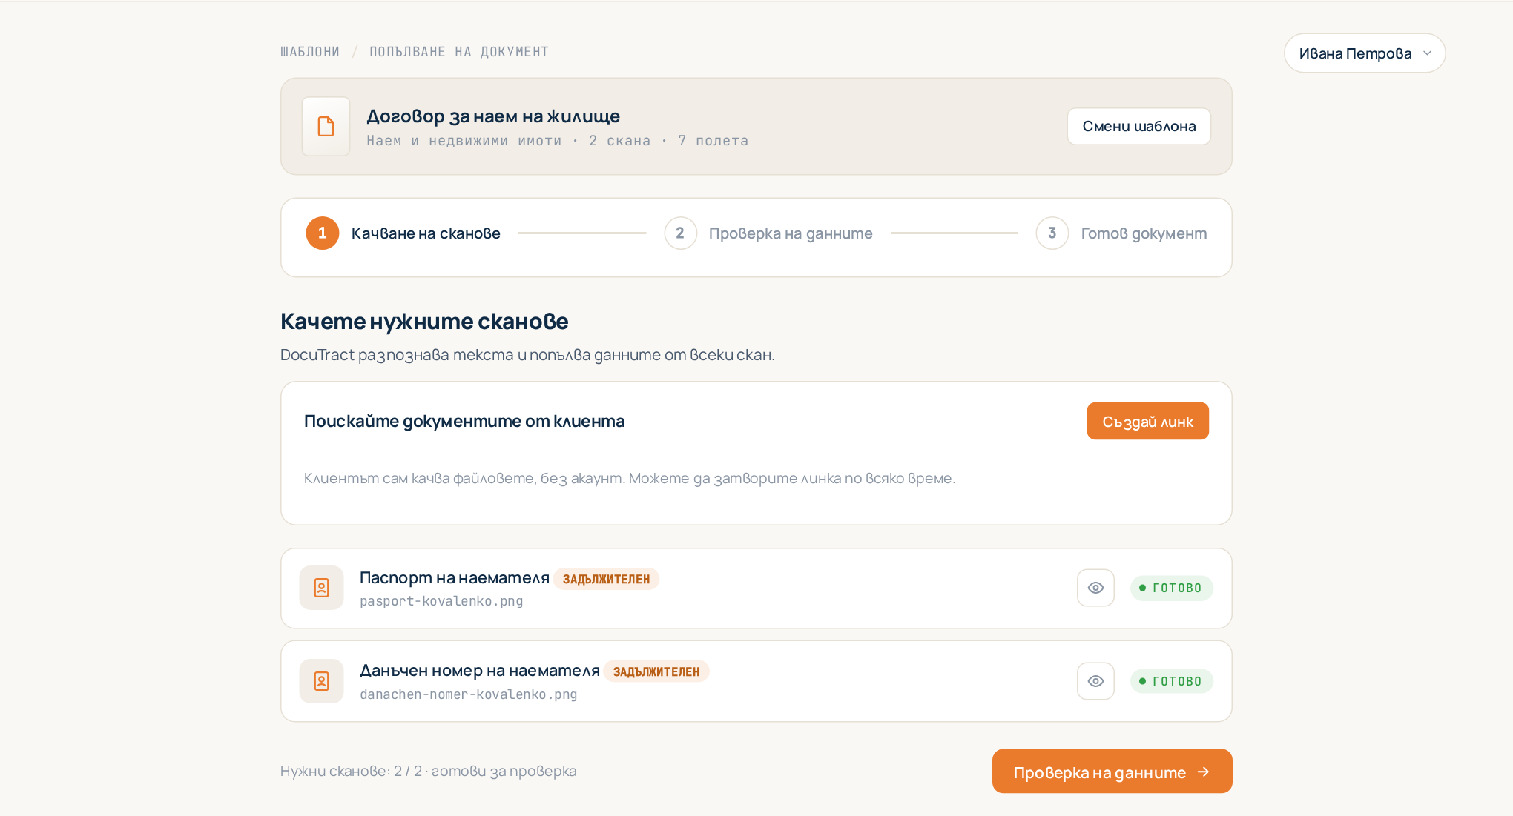Preview danachen-nomer-kovalenko.png with the eye icon
This screenshot has height=816, width=1513.
(x=1095, y=681)
